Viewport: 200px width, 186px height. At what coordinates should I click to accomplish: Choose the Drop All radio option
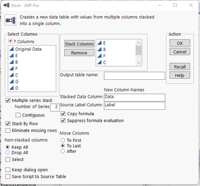click(7, 152)
